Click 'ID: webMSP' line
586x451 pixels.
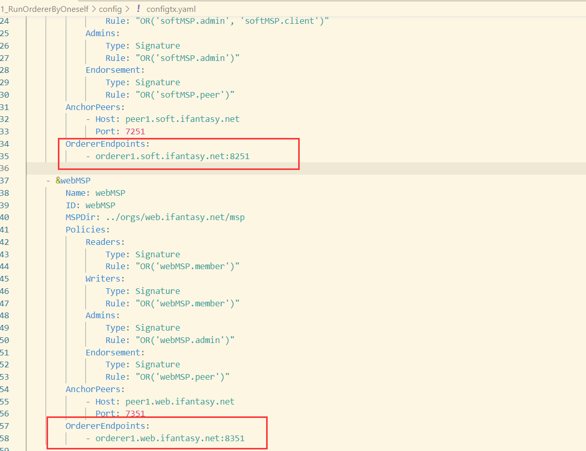(x=90, y=205)
